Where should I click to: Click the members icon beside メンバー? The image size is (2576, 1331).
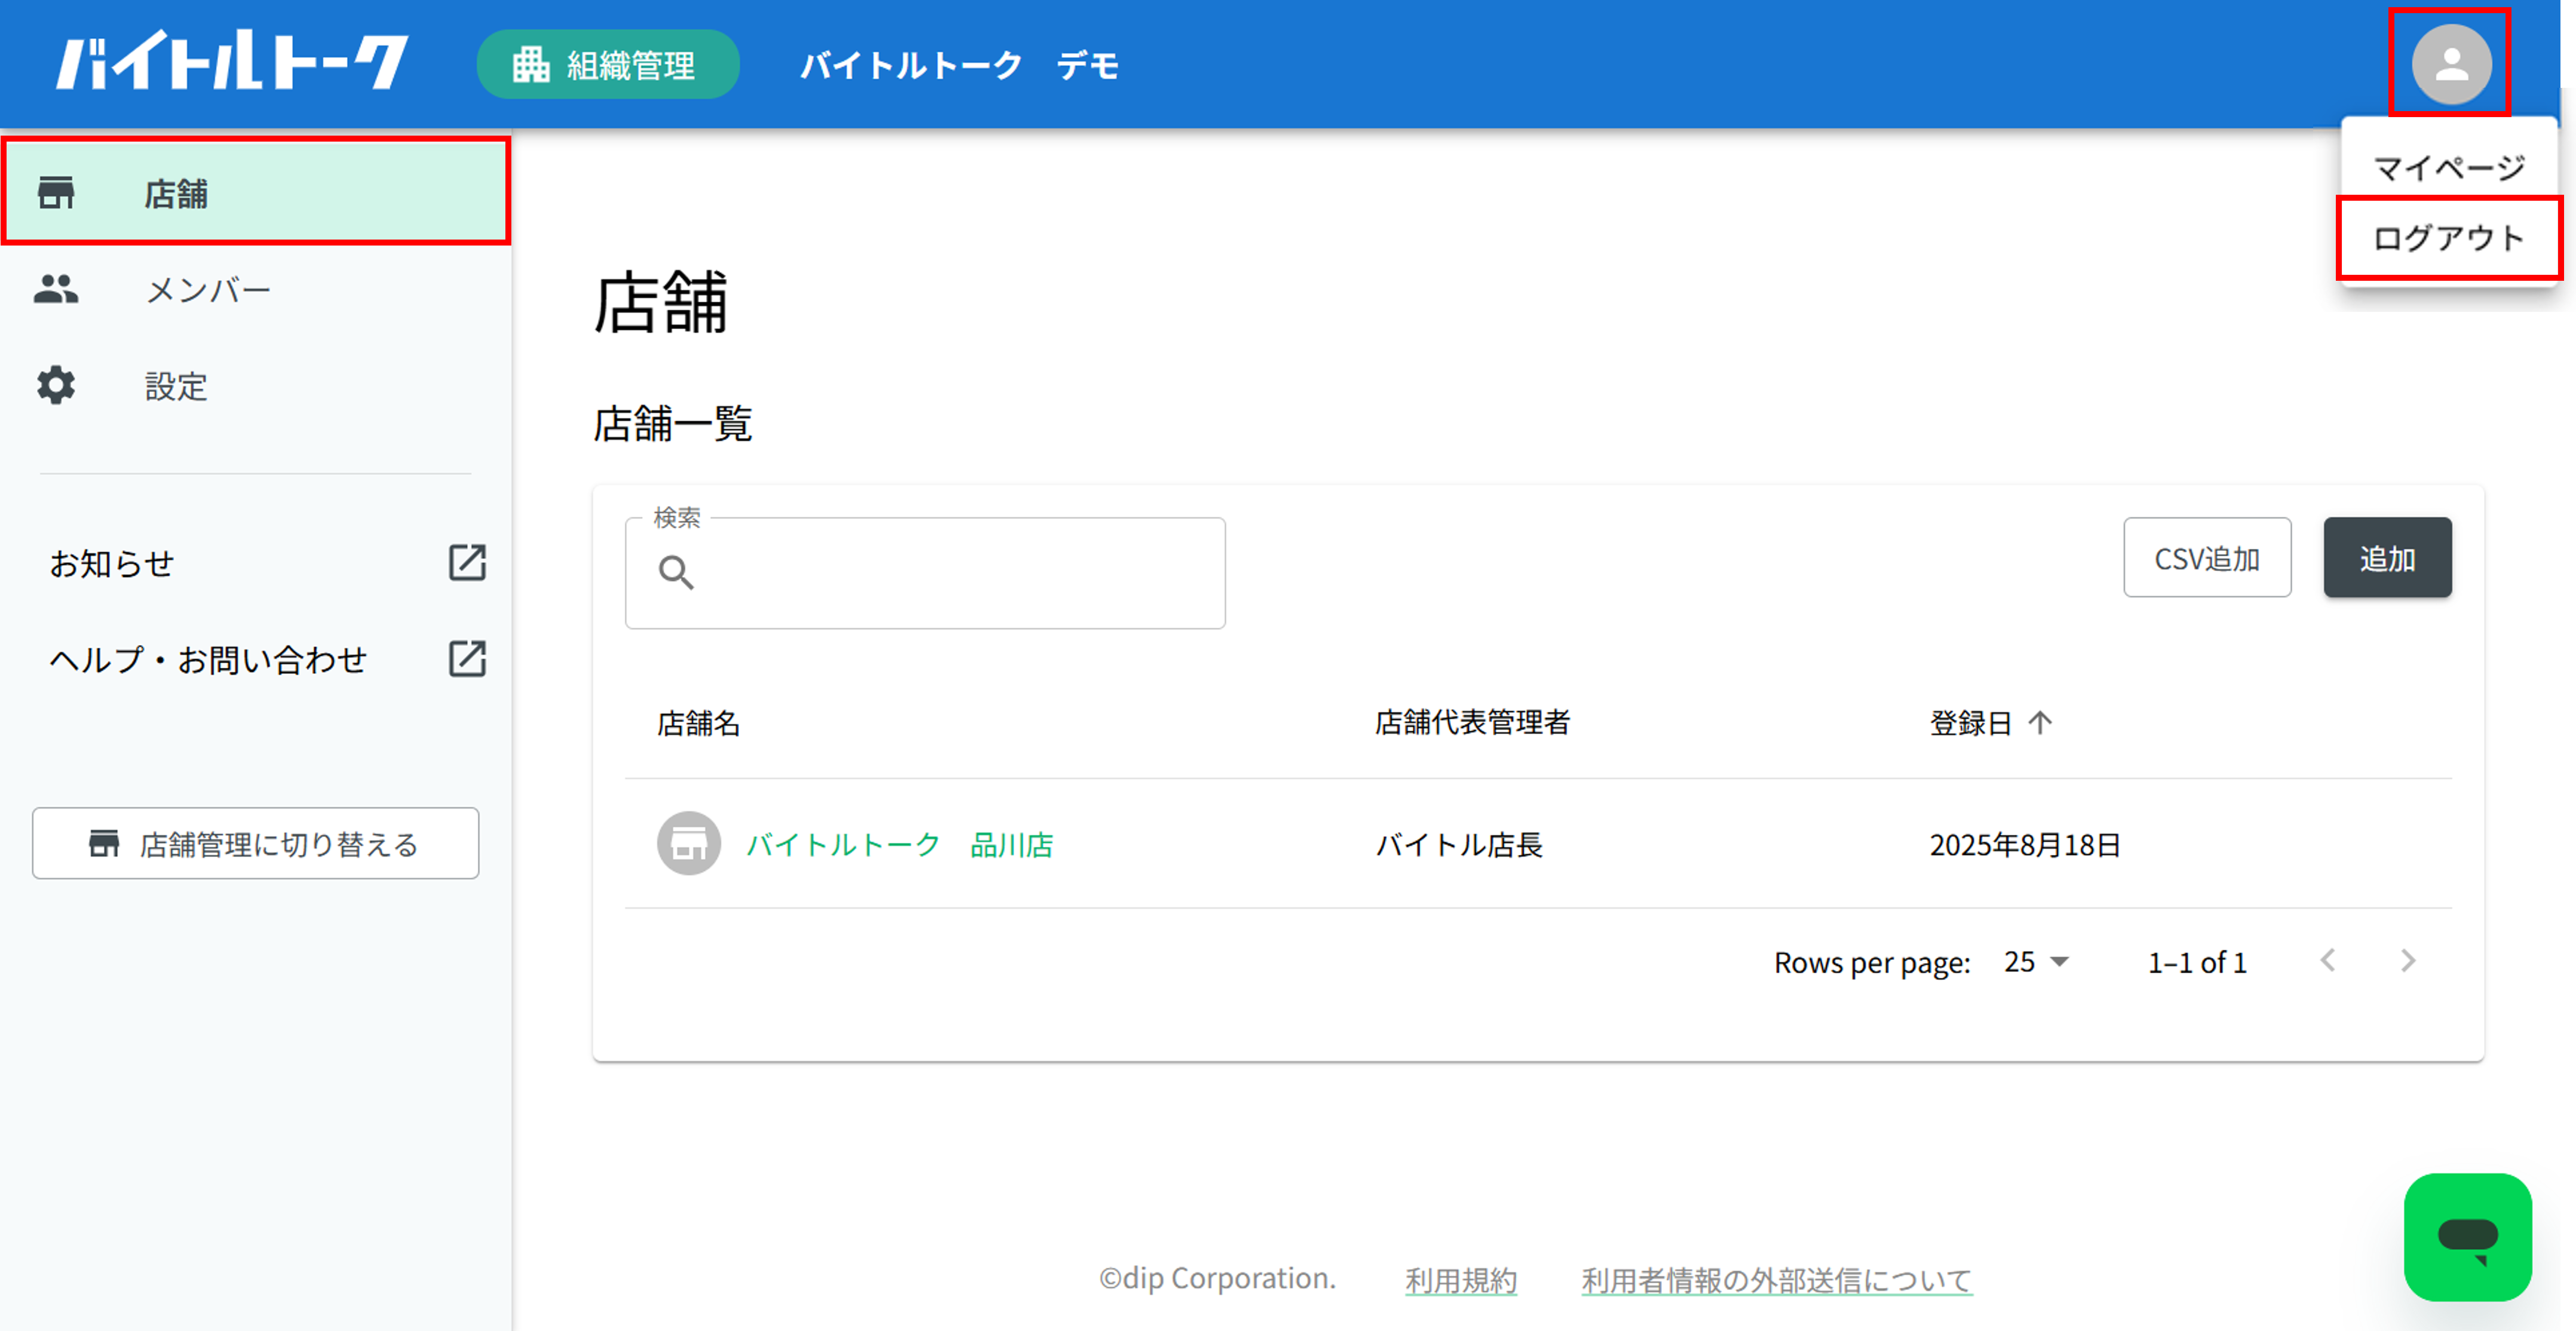pos(56,289)
